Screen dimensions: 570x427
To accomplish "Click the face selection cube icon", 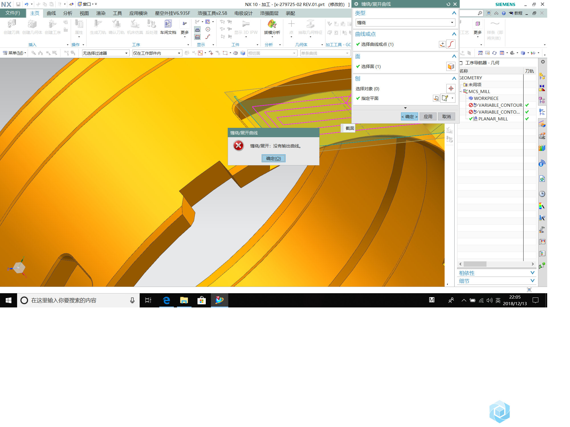I will tap(451, 67).
